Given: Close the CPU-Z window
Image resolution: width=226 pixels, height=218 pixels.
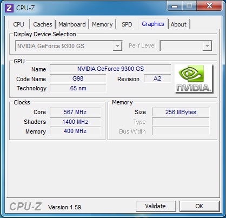Looking at the screenshot, I should pyautogui.click(x=209, y=6).
